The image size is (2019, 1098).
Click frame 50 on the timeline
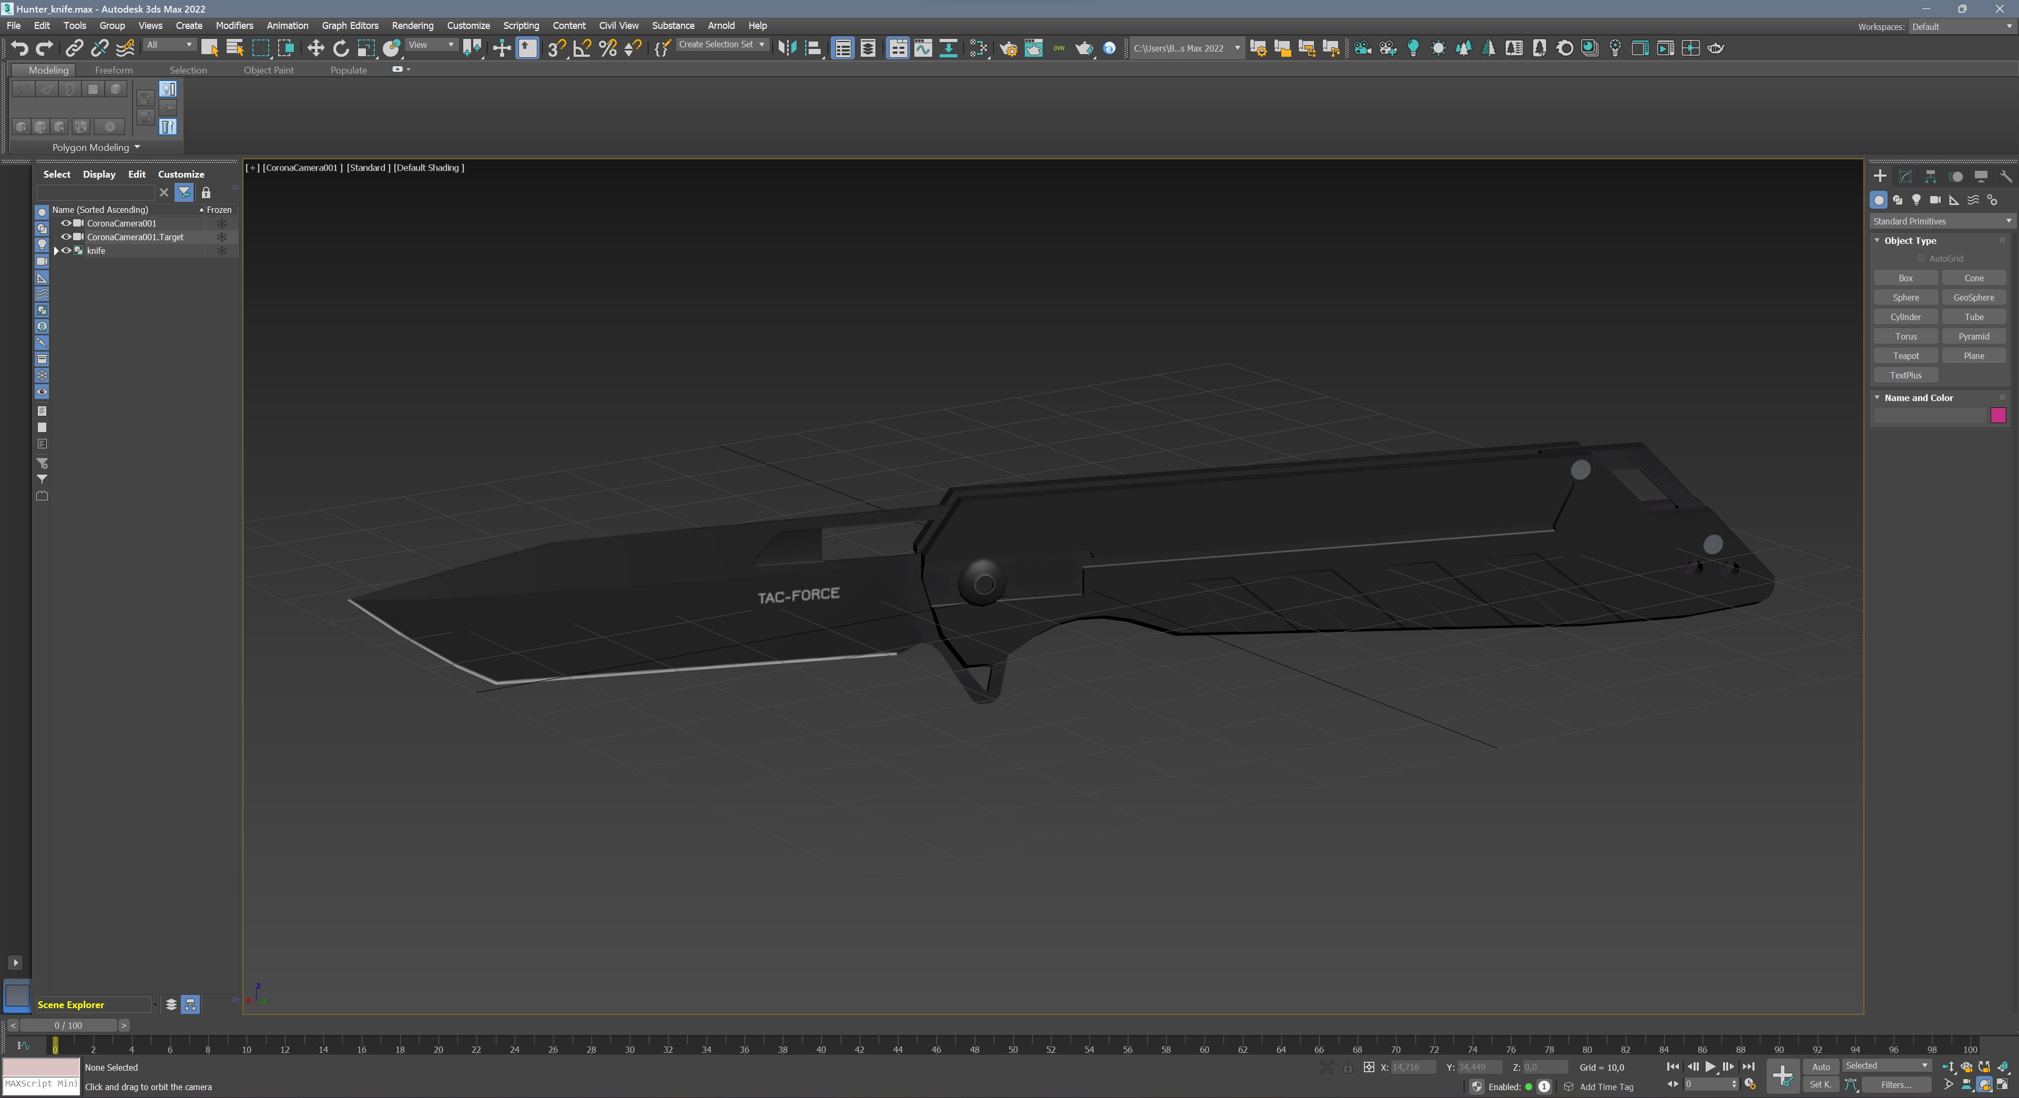point(1013,1049)
